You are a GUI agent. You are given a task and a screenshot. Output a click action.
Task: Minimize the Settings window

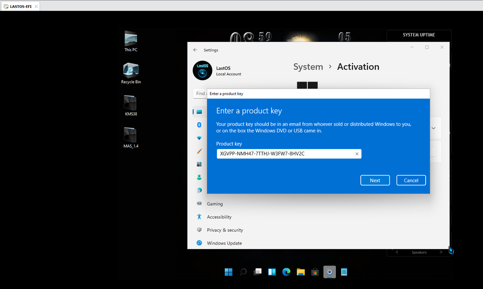tap(412, 47)
